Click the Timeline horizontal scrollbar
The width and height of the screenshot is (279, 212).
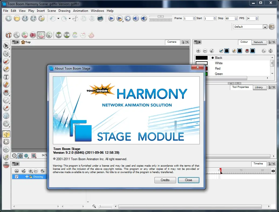(x=190, y=207)
